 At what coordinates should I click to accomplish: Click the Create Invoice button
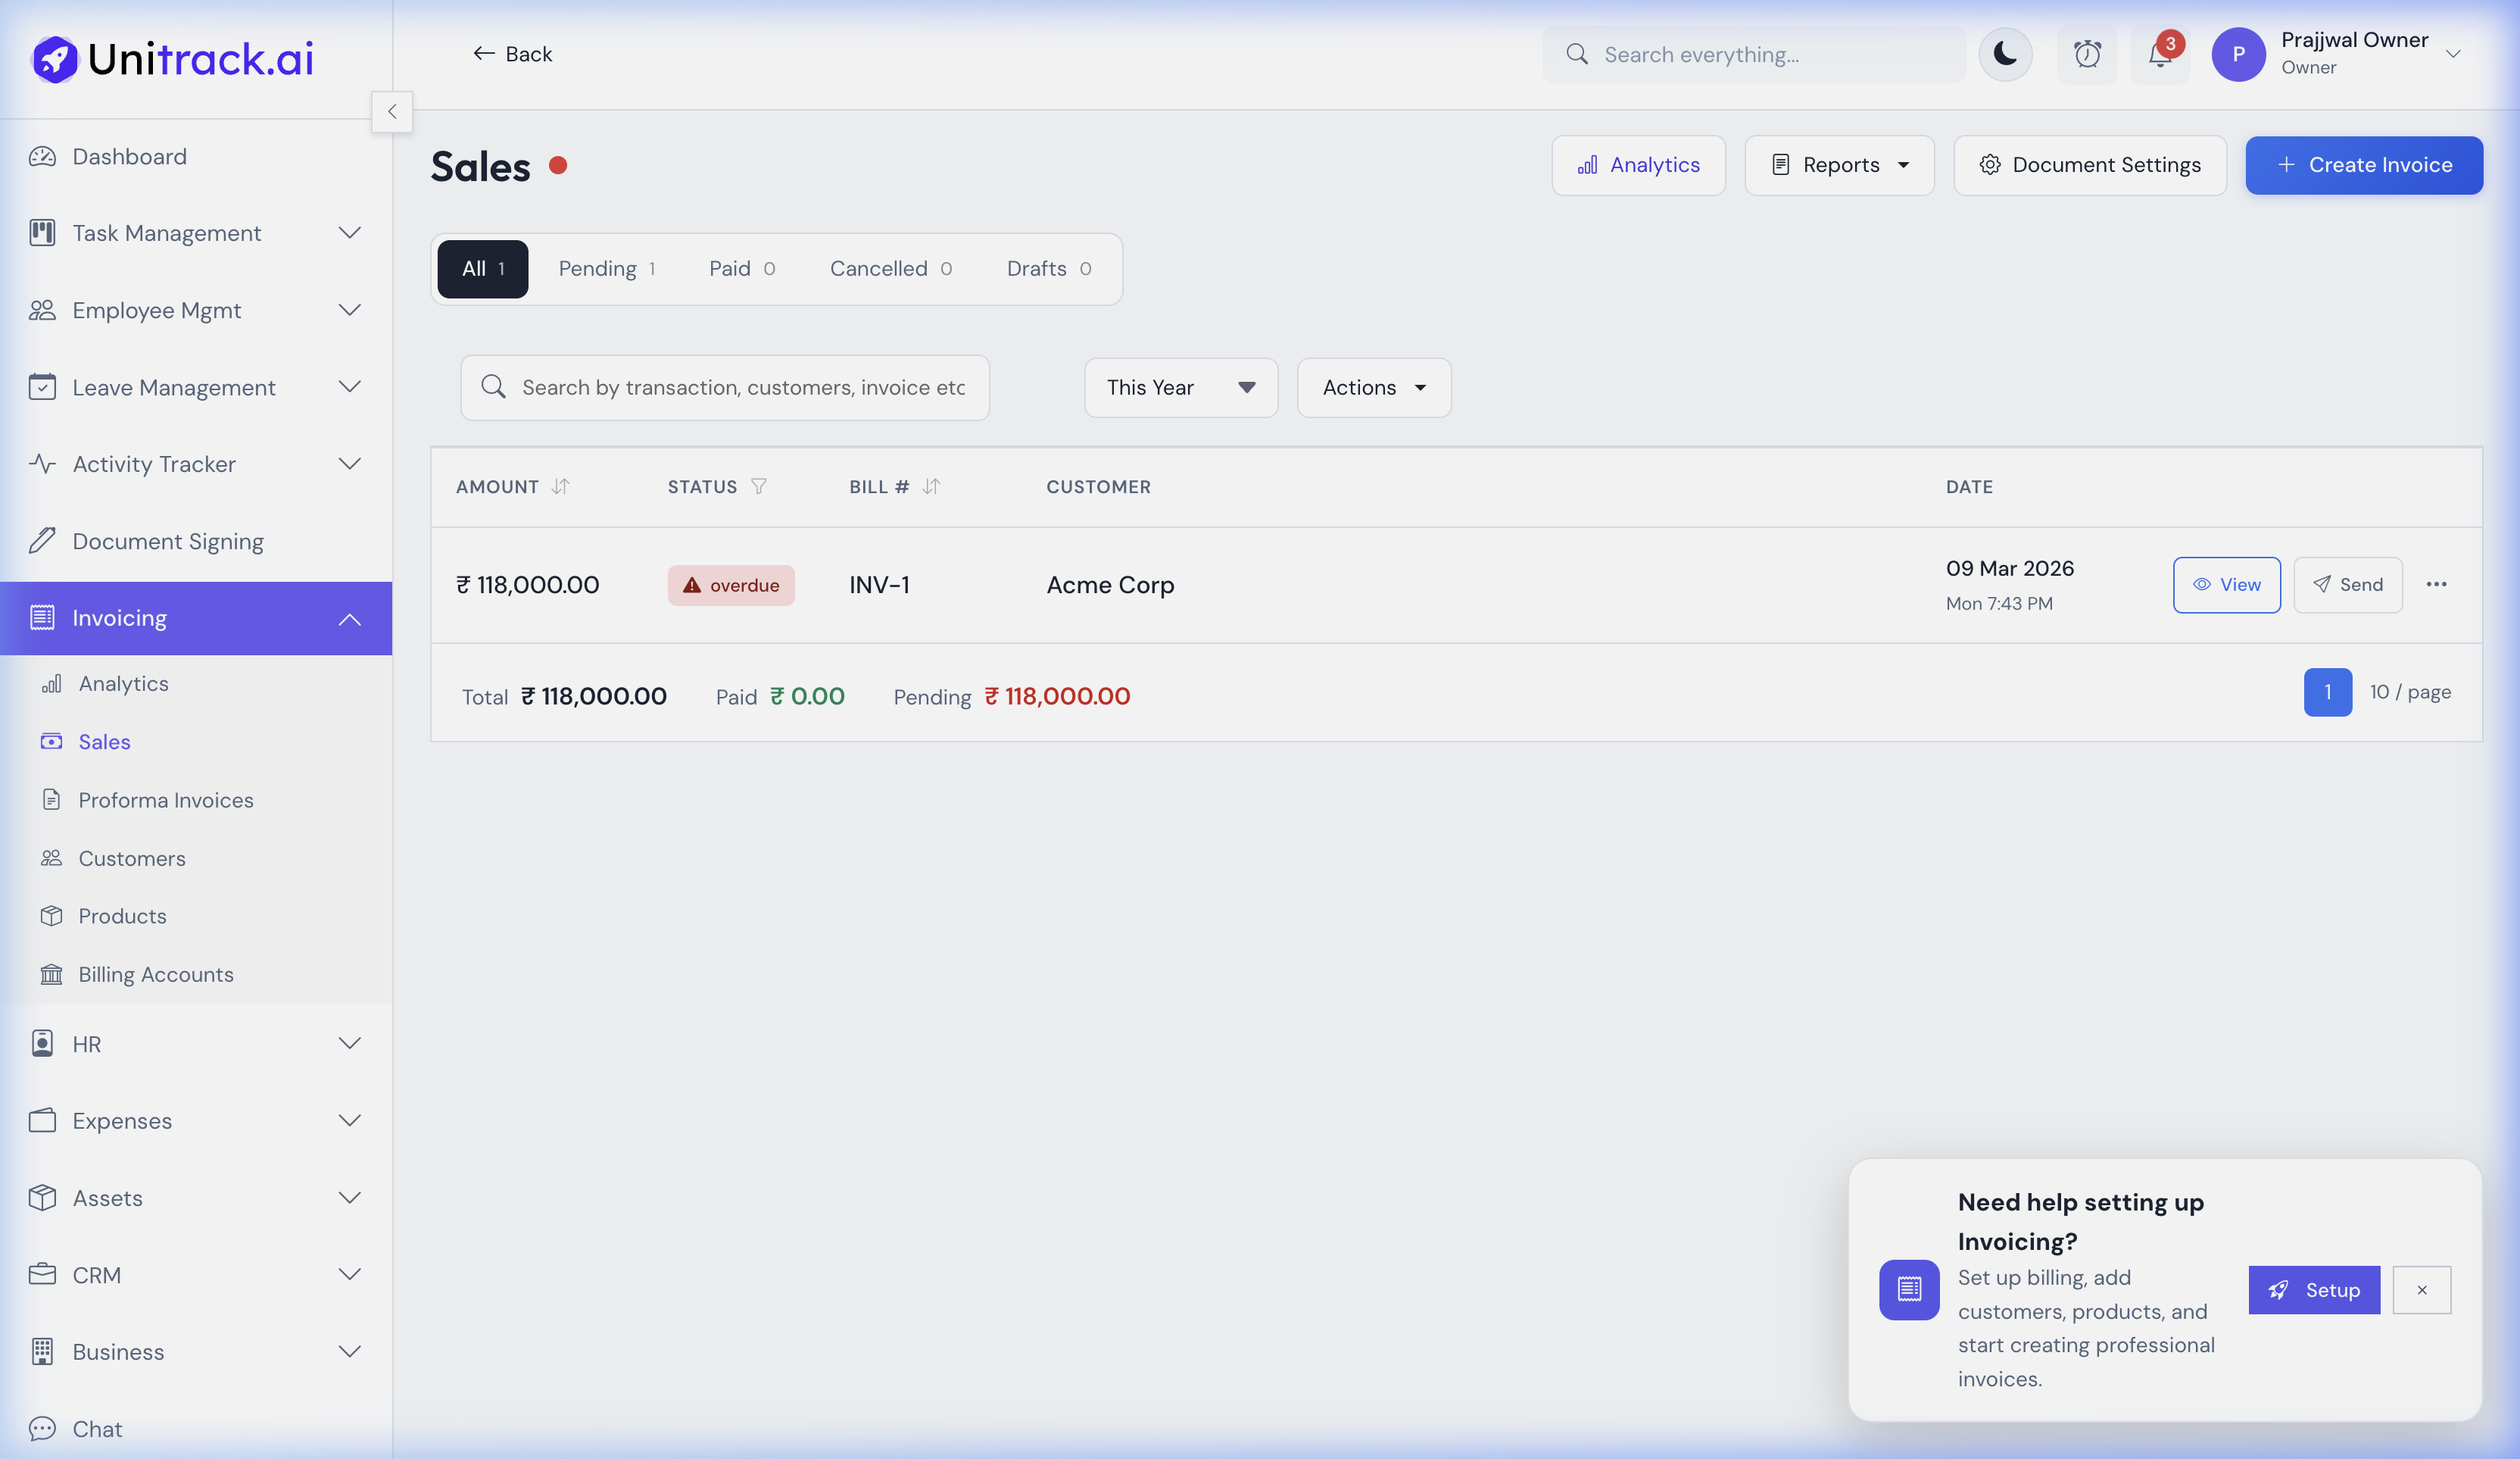point(2363,165)
